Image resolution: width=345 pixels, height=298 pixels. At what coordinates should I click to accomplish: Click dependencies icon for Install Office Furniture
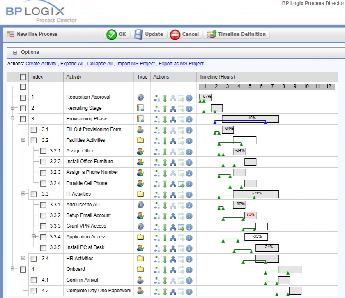click(x=173, y=162)
